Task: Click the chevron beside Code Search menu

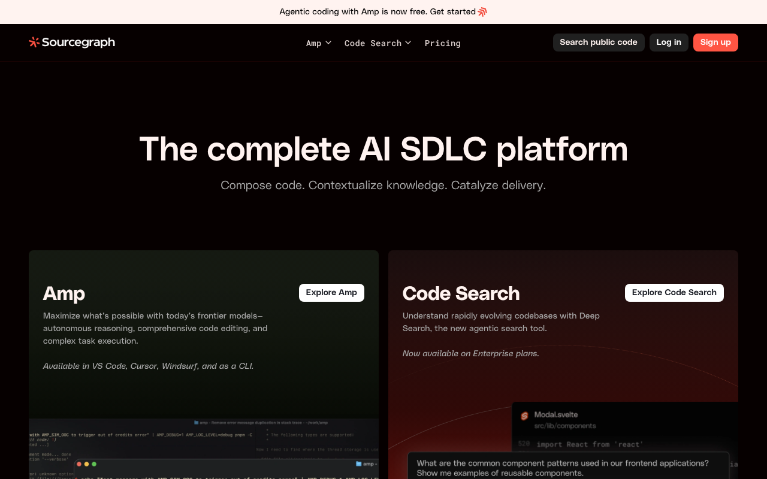Action: (x=408, y=43)
